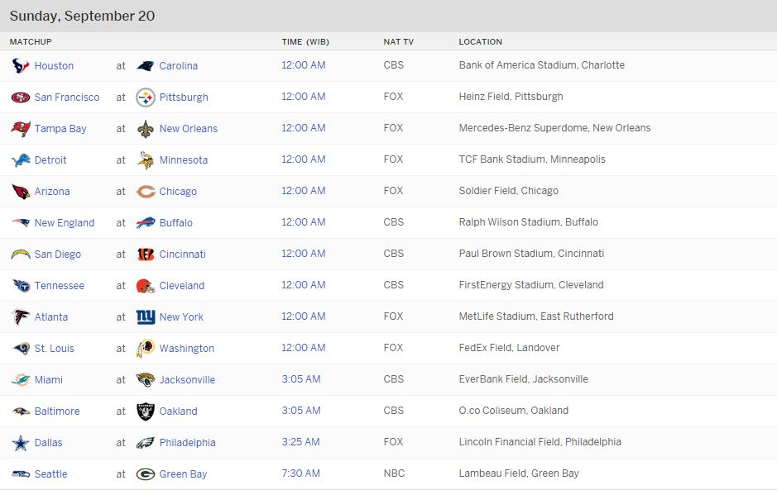Open the Carolina team link
This screenshot has height=490, width=777.
point(179,66)
